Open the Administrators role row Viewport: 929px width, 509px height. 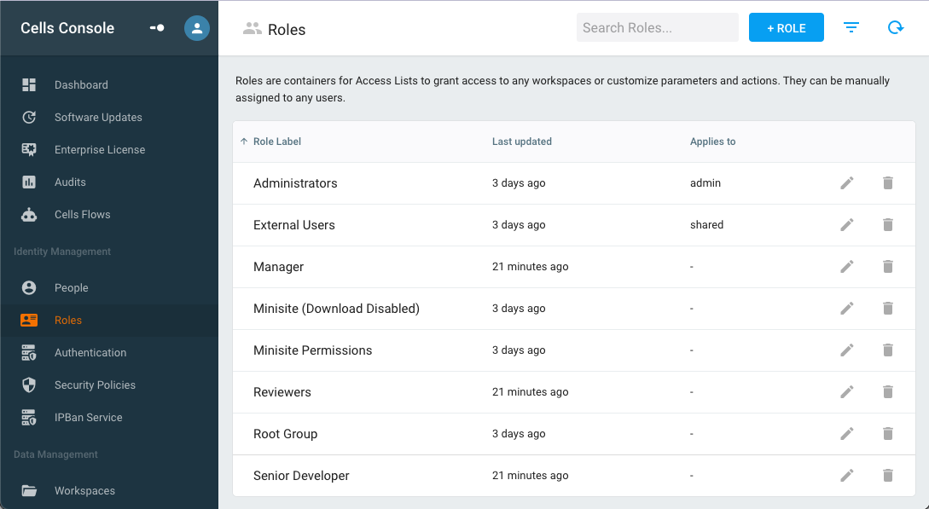point(573,183)
